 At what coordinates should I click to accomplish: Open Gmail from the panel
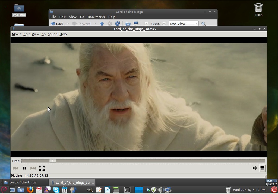point(39,190)
